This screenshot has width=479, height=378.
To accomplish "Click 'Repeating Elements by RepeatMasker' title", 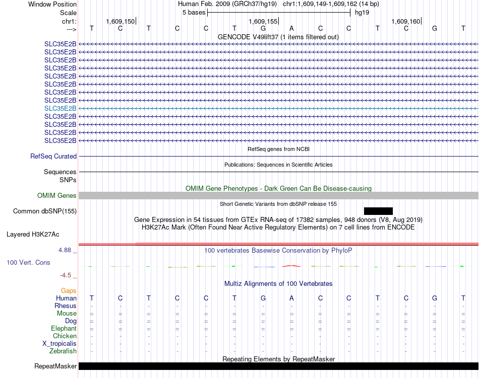I will point(278,359).
